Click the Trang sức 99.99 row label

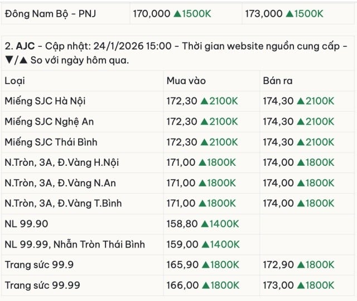42,285
